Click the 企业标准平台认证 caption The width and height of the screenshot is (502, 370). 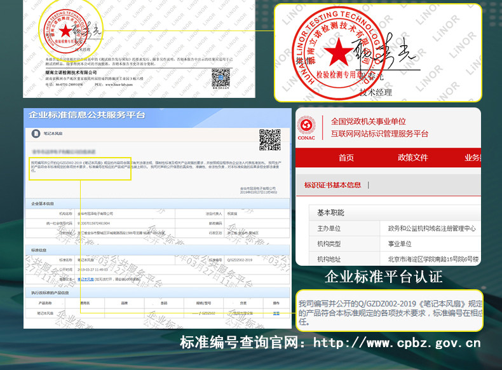click(x=384, y=277)
